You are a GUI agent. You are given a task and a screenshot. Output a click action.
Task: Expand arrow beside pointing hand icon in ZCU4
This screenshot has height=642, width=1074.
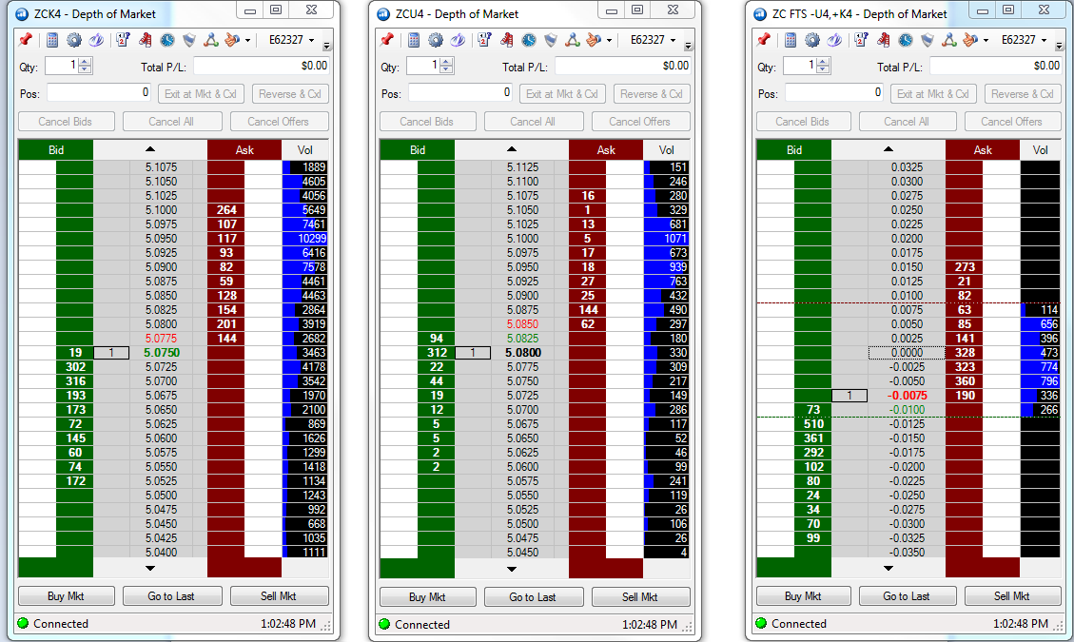pos(609,41)
